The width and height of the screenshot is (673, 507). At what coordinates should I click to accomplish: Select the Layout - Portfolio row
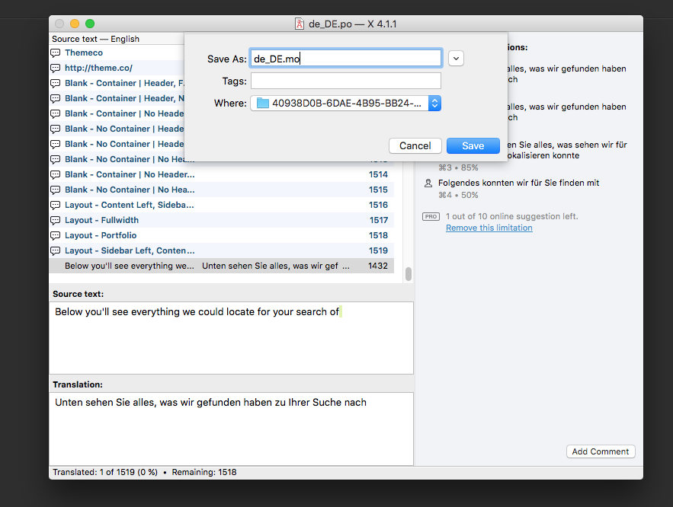click(x=222, y=235)
